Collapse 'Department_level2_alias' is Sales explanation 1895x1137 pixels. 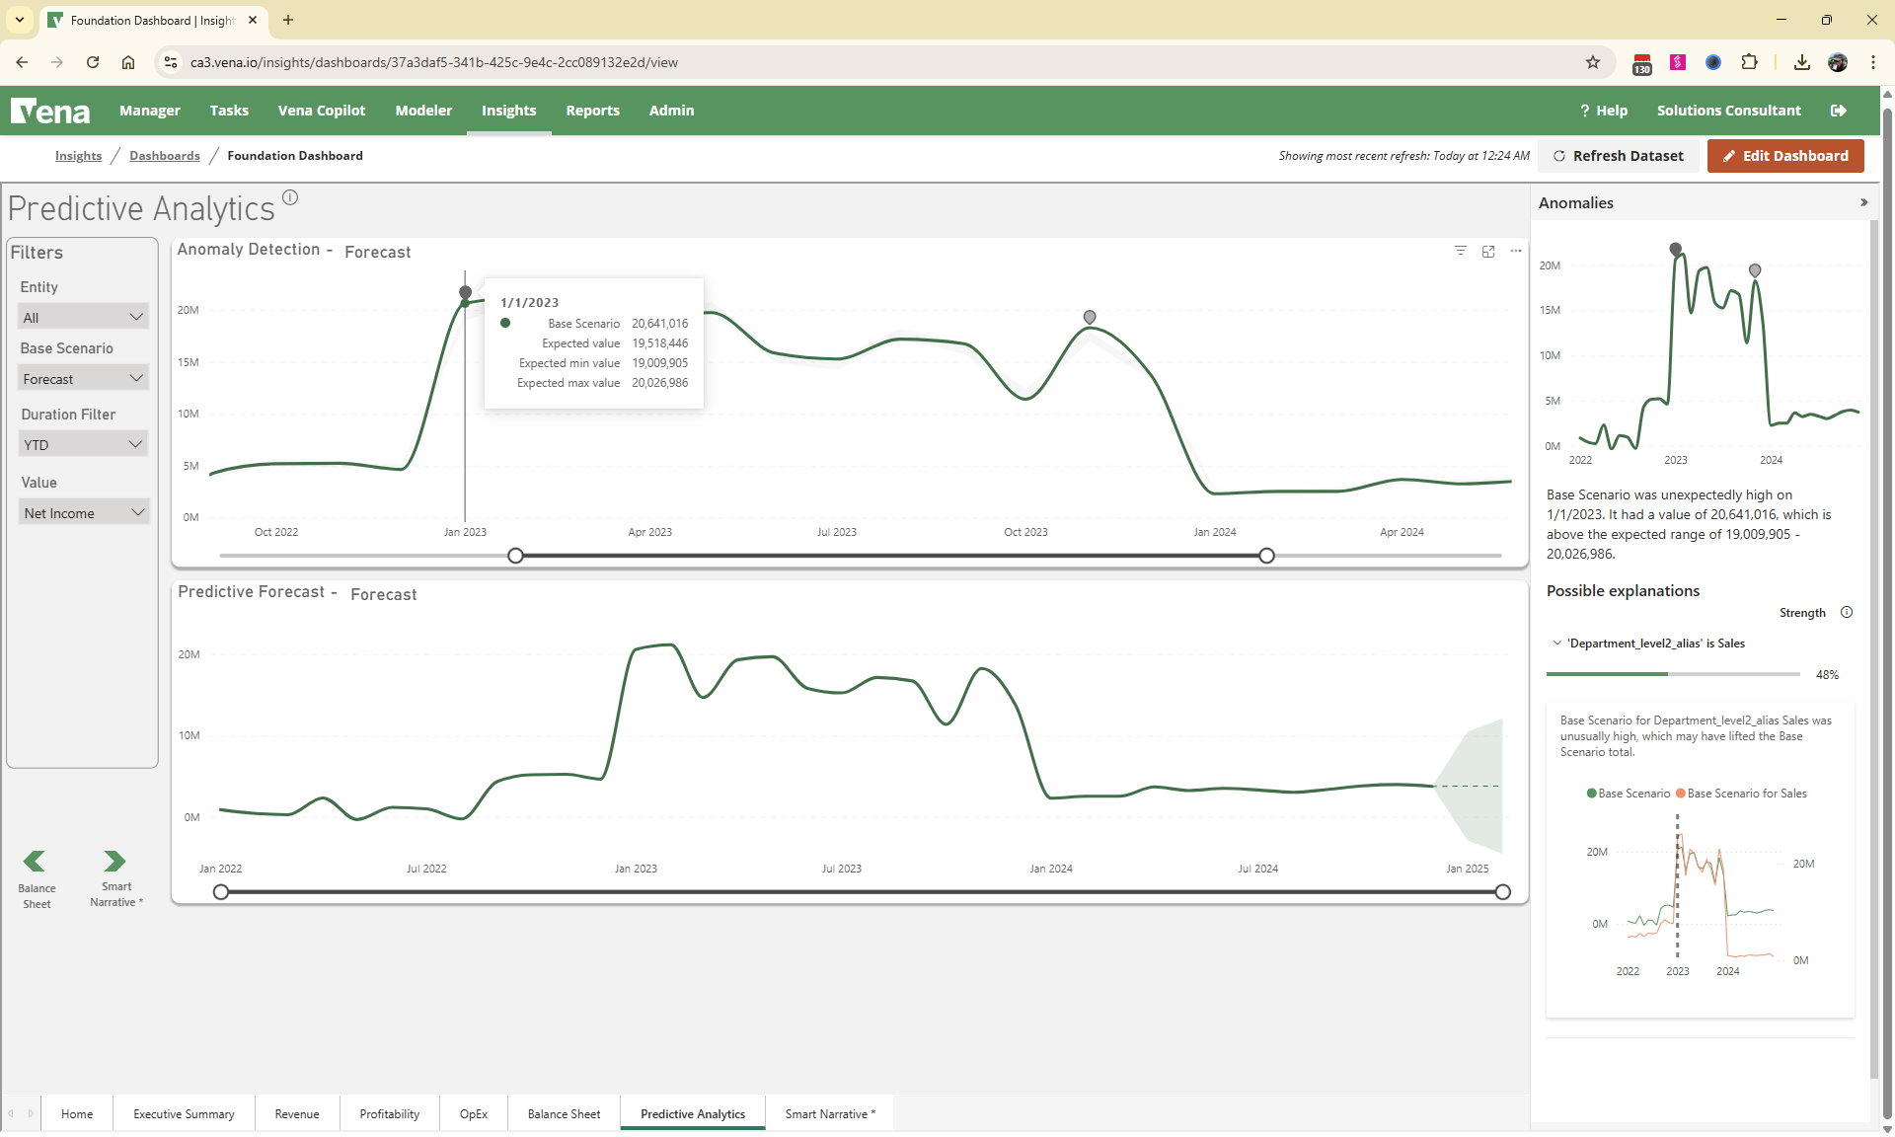(1557, 644)
